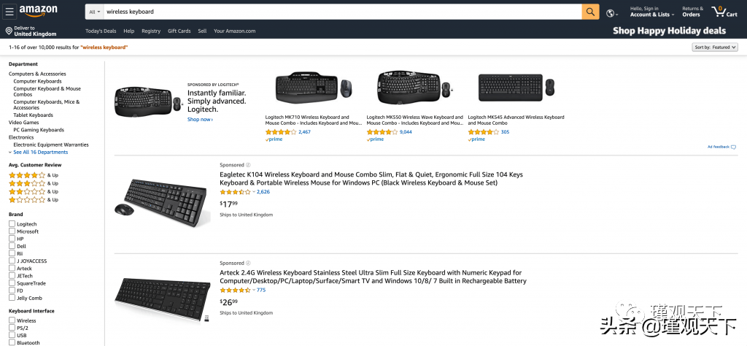The width and height of the screenshot is (747, 346).
Task: Click the orange search magnifier button
Action: [x=590, y=12]
